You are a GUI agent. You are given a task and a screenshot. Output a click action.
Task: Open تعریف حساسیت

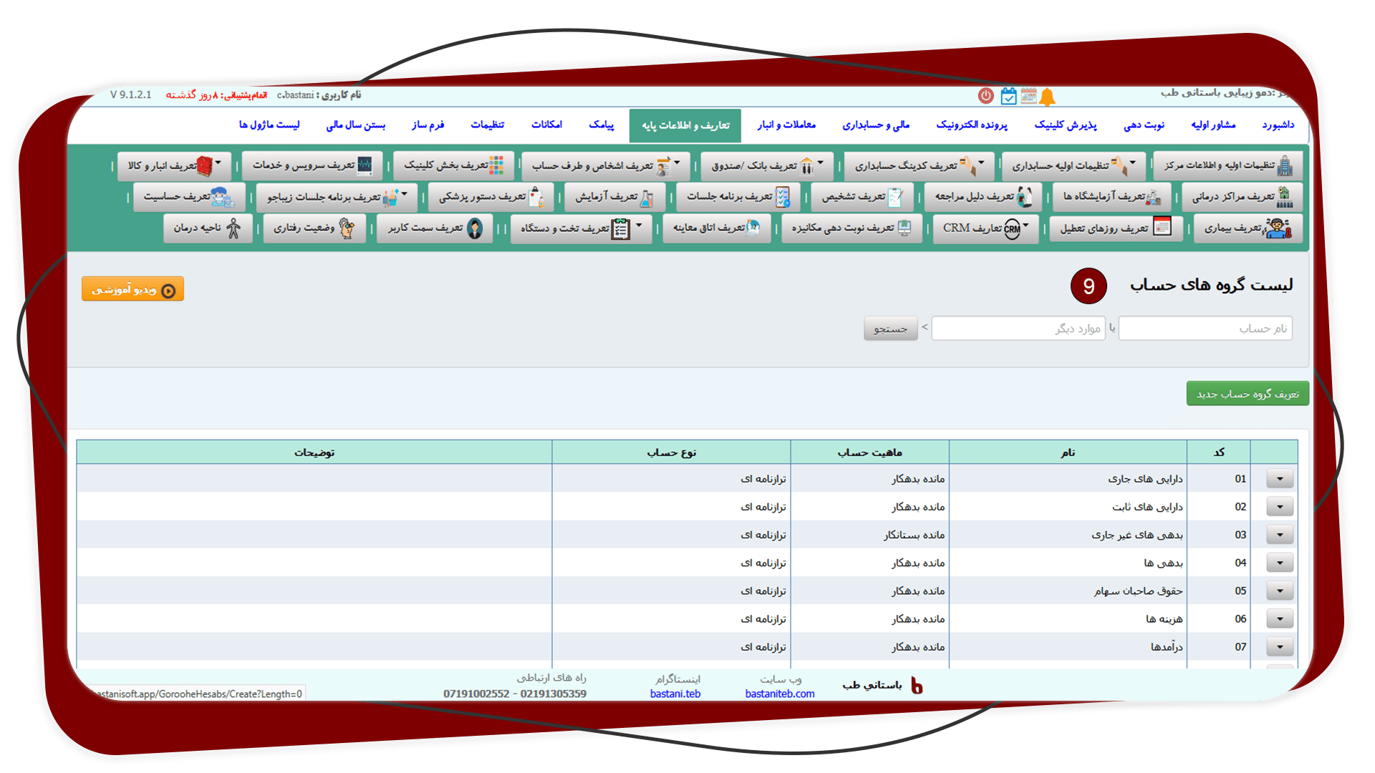click(x=189, y=197)
